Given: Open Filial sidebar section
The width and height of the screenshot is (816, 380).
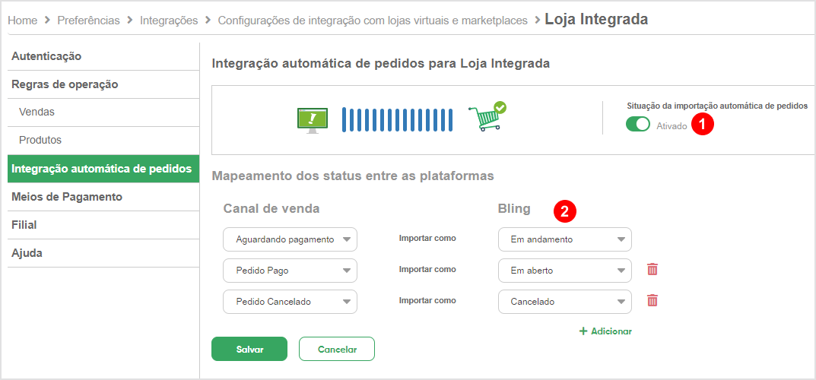Looking at the screenshot, I should 103,225.
